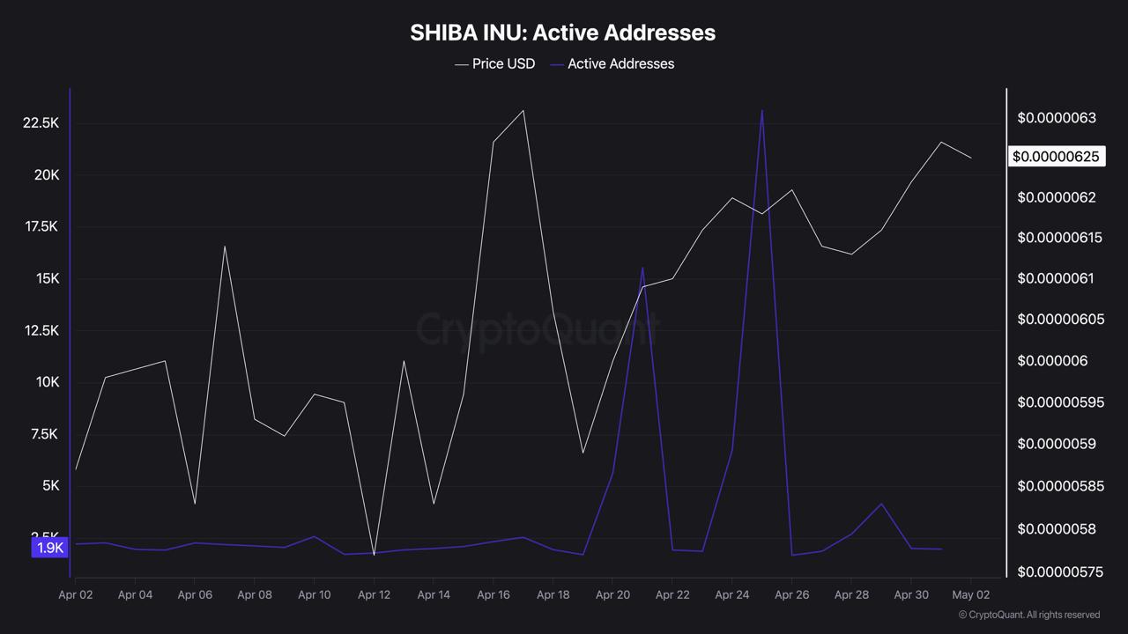The image size is (1128, 634).
Task: Click the $0.00000575 price axis label
Action: click(x=1060, y=572)
